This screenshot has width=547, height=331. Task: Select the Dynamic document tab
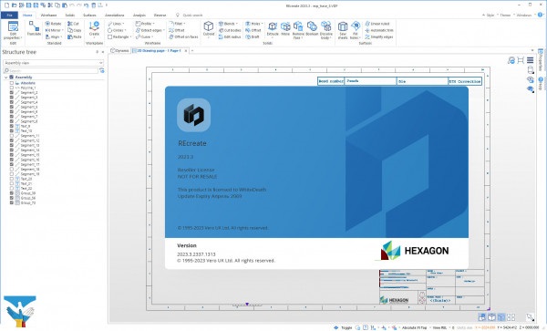coord(120,50)
